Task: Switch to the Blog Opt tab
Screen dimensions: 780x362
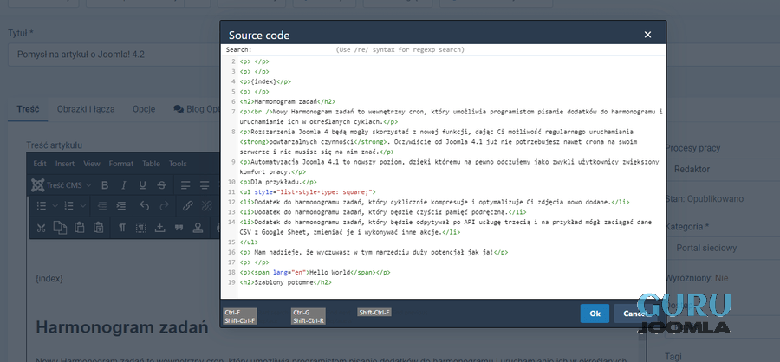Action: point(196,109)
